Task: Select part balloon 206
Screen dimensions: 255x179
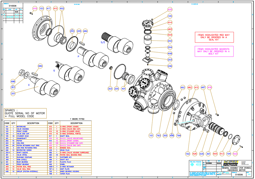Action: click(170, 66)
